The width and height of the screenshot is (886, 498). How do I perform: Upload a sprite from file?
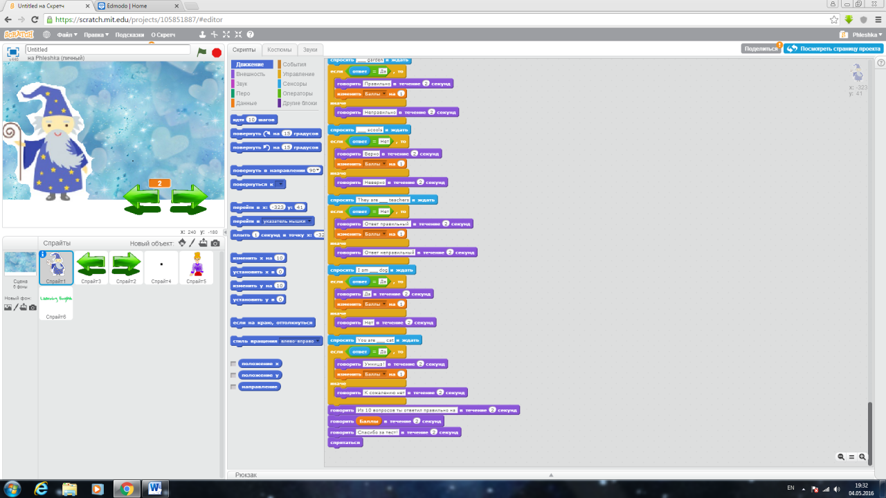coord(204,243)
